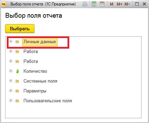Select the Количество field label

click(35, 71)
